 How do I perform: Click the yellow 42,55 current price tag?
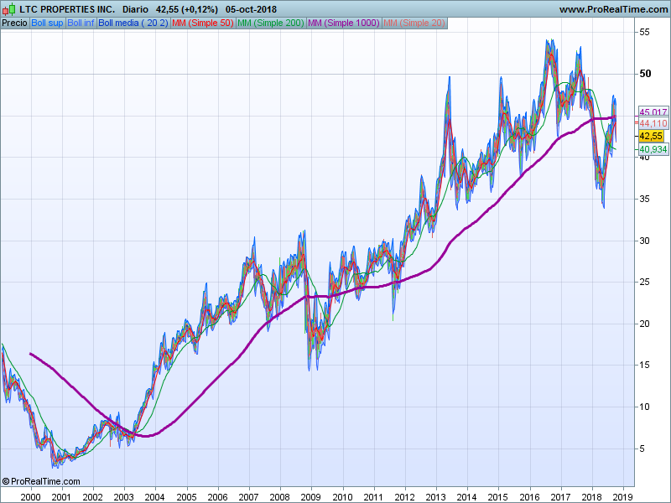click(x=651, y=136)
